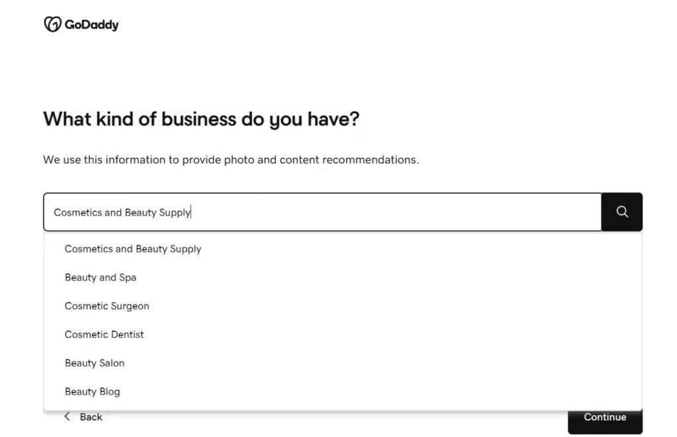Viewport: 677px width, 437px height.
Task: Click the left-pointing arrow near Back
Action: [x=67, y=417]
